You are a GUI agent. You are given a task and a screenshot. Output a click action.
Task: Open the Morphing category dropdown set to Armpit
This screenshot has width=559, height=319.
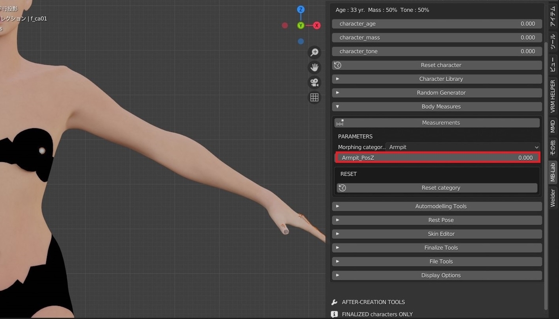pos(463,147)
